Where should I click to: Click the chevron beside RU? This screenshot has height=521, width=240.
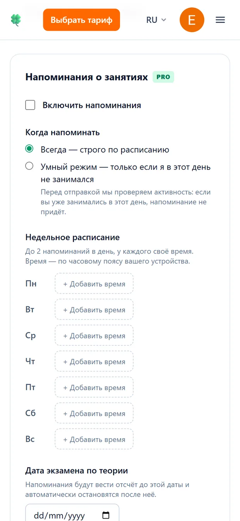coord(164,20)
